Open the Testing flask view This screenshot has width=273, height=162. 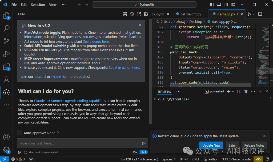coord(6,79)
